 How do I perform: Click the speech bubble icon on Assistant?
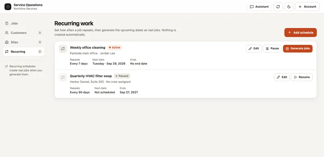pos(252,6)
